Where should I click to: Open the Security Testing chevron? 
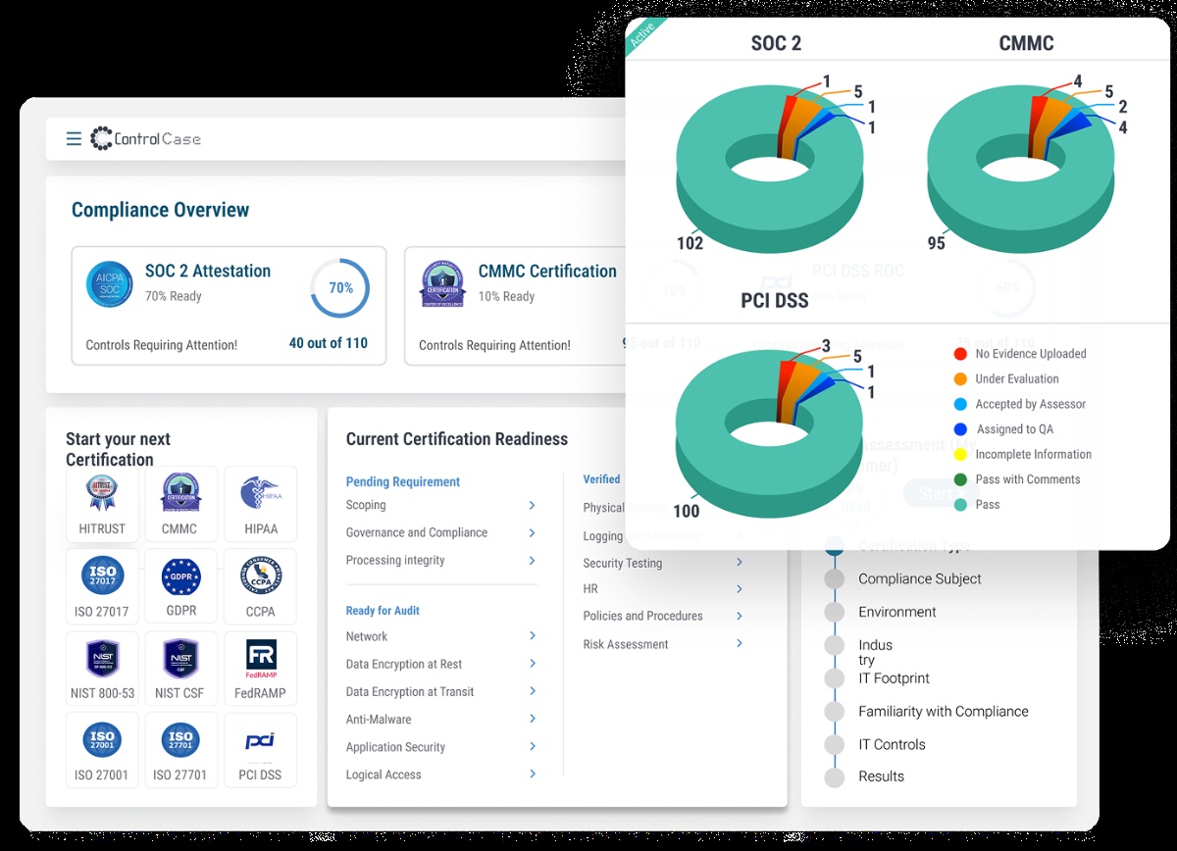[740, 562]
